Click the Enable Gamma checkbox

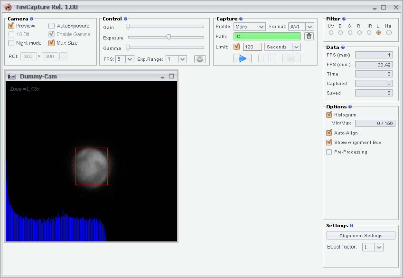point(51,34)
